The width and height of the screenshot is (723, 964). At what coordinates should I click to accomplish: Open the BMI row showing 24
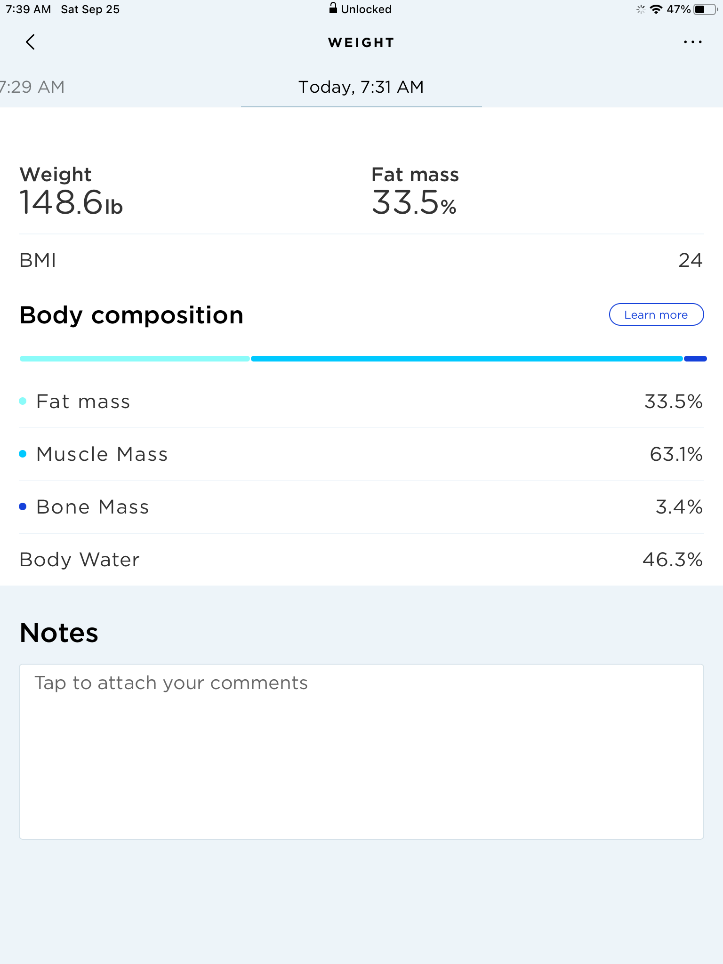(361, 260)
